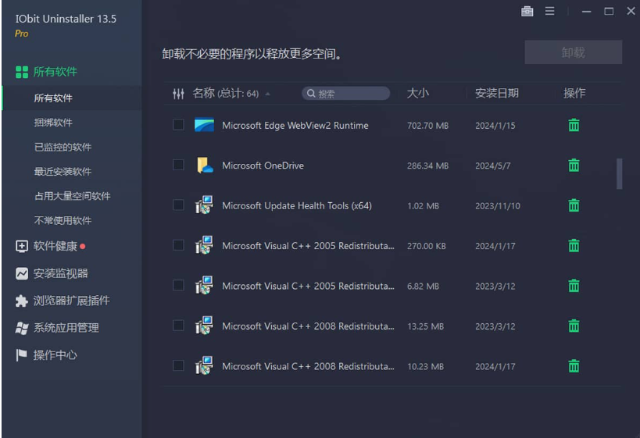Open the 操作中心 section
640x438 pixels.
pos(55,355)
